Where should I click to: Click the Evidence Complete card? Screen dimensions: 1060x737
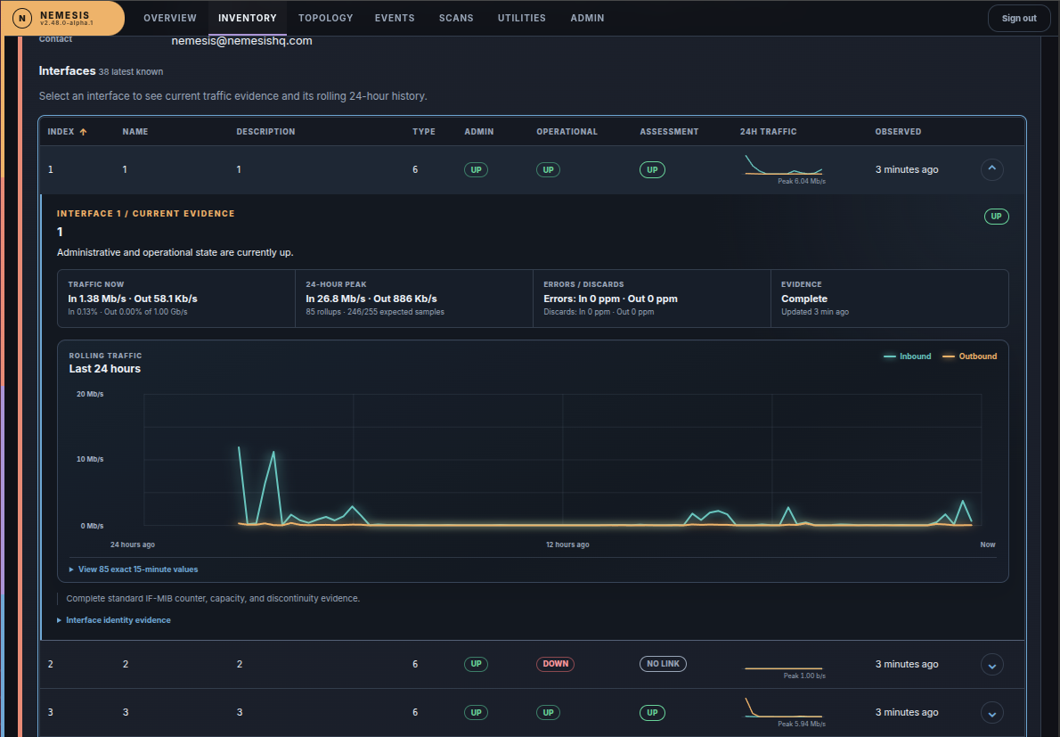click(x=890, y=299)
